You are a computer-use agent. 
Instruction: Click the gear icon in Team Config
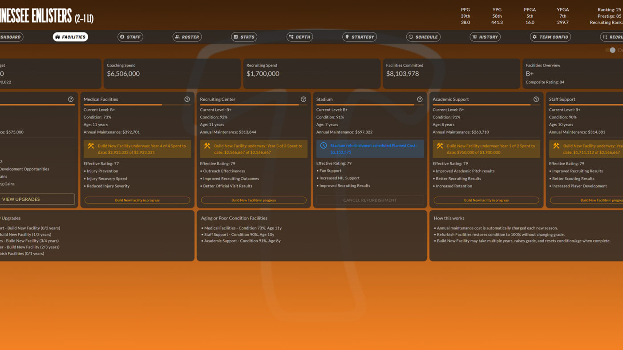[x=534, y=37]
